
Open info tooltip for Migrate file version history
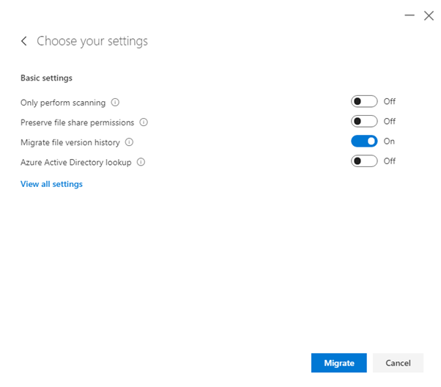[129, 142]
